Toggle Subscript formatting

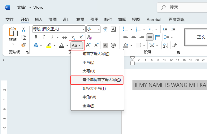pyautogui.click(x=73, y=37)
